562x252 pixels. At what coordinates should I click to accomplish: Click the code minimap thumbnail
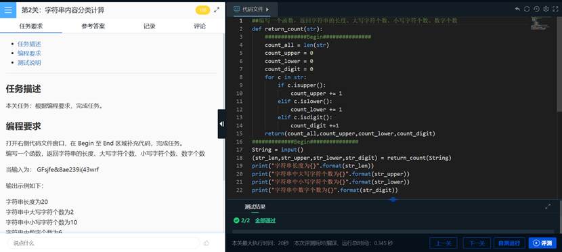click(x=540, y=22)
